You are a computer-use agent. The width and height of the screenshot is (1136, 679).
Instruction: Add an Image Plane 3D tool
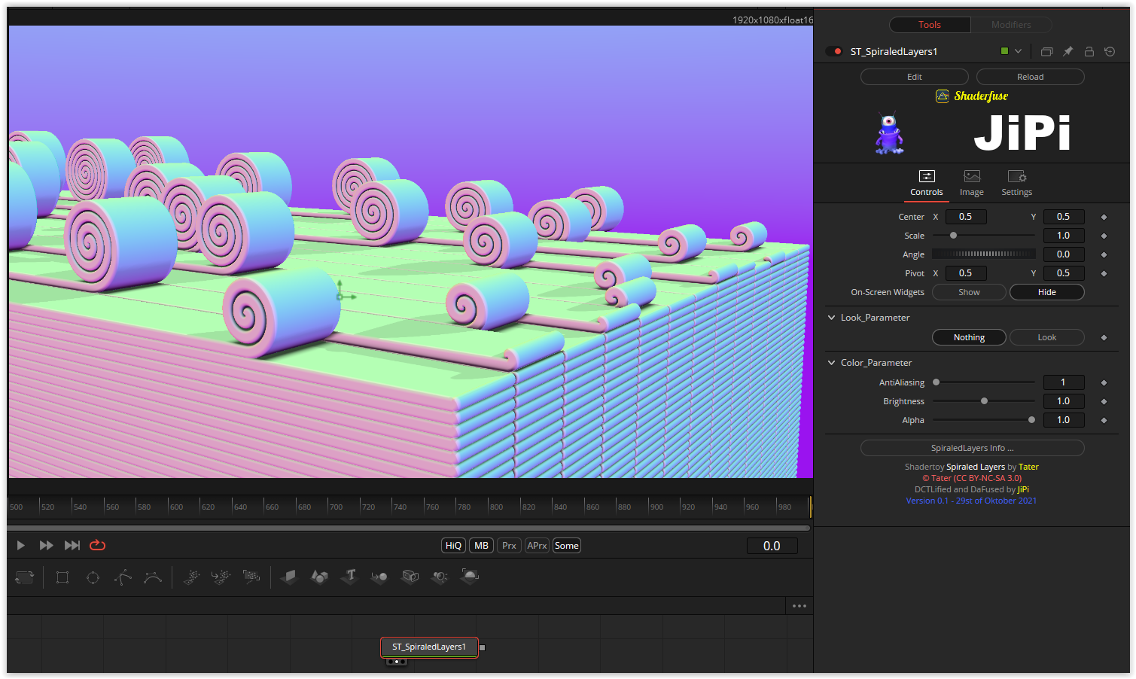[x=289, y=577]
